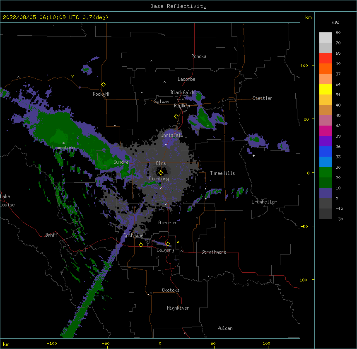Pick the dark green 10–20 dBZ swatch
This screenshot has height=349, width=357.
(x=326, y=183)
